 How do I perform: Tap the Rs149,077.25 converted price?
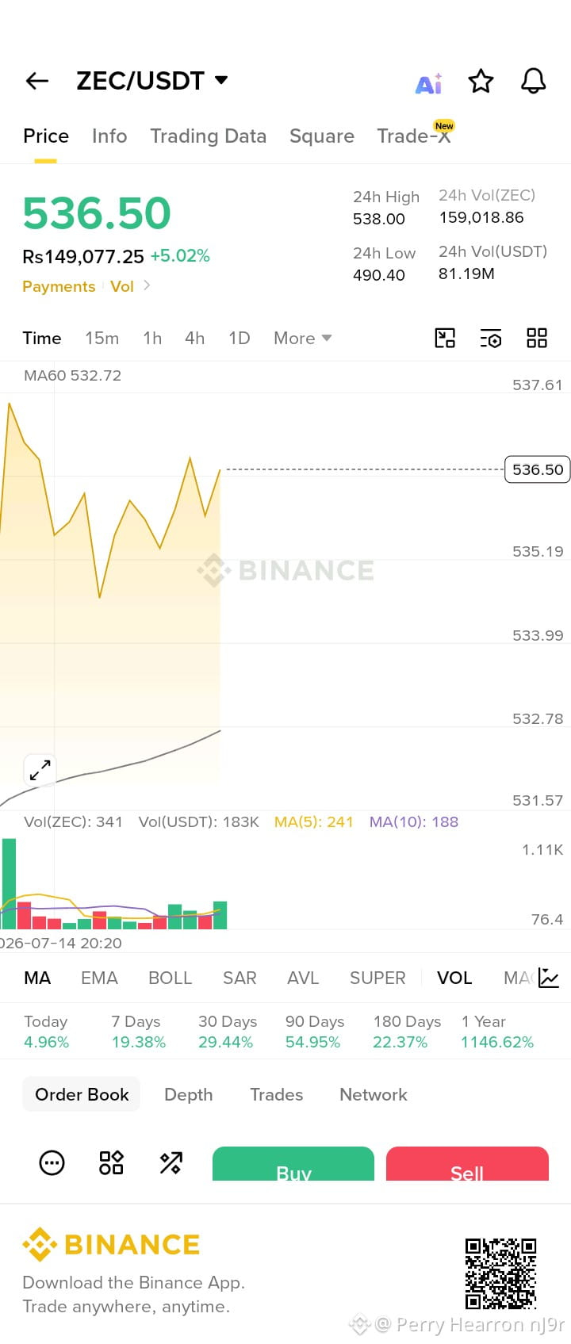tap(83, 257)
